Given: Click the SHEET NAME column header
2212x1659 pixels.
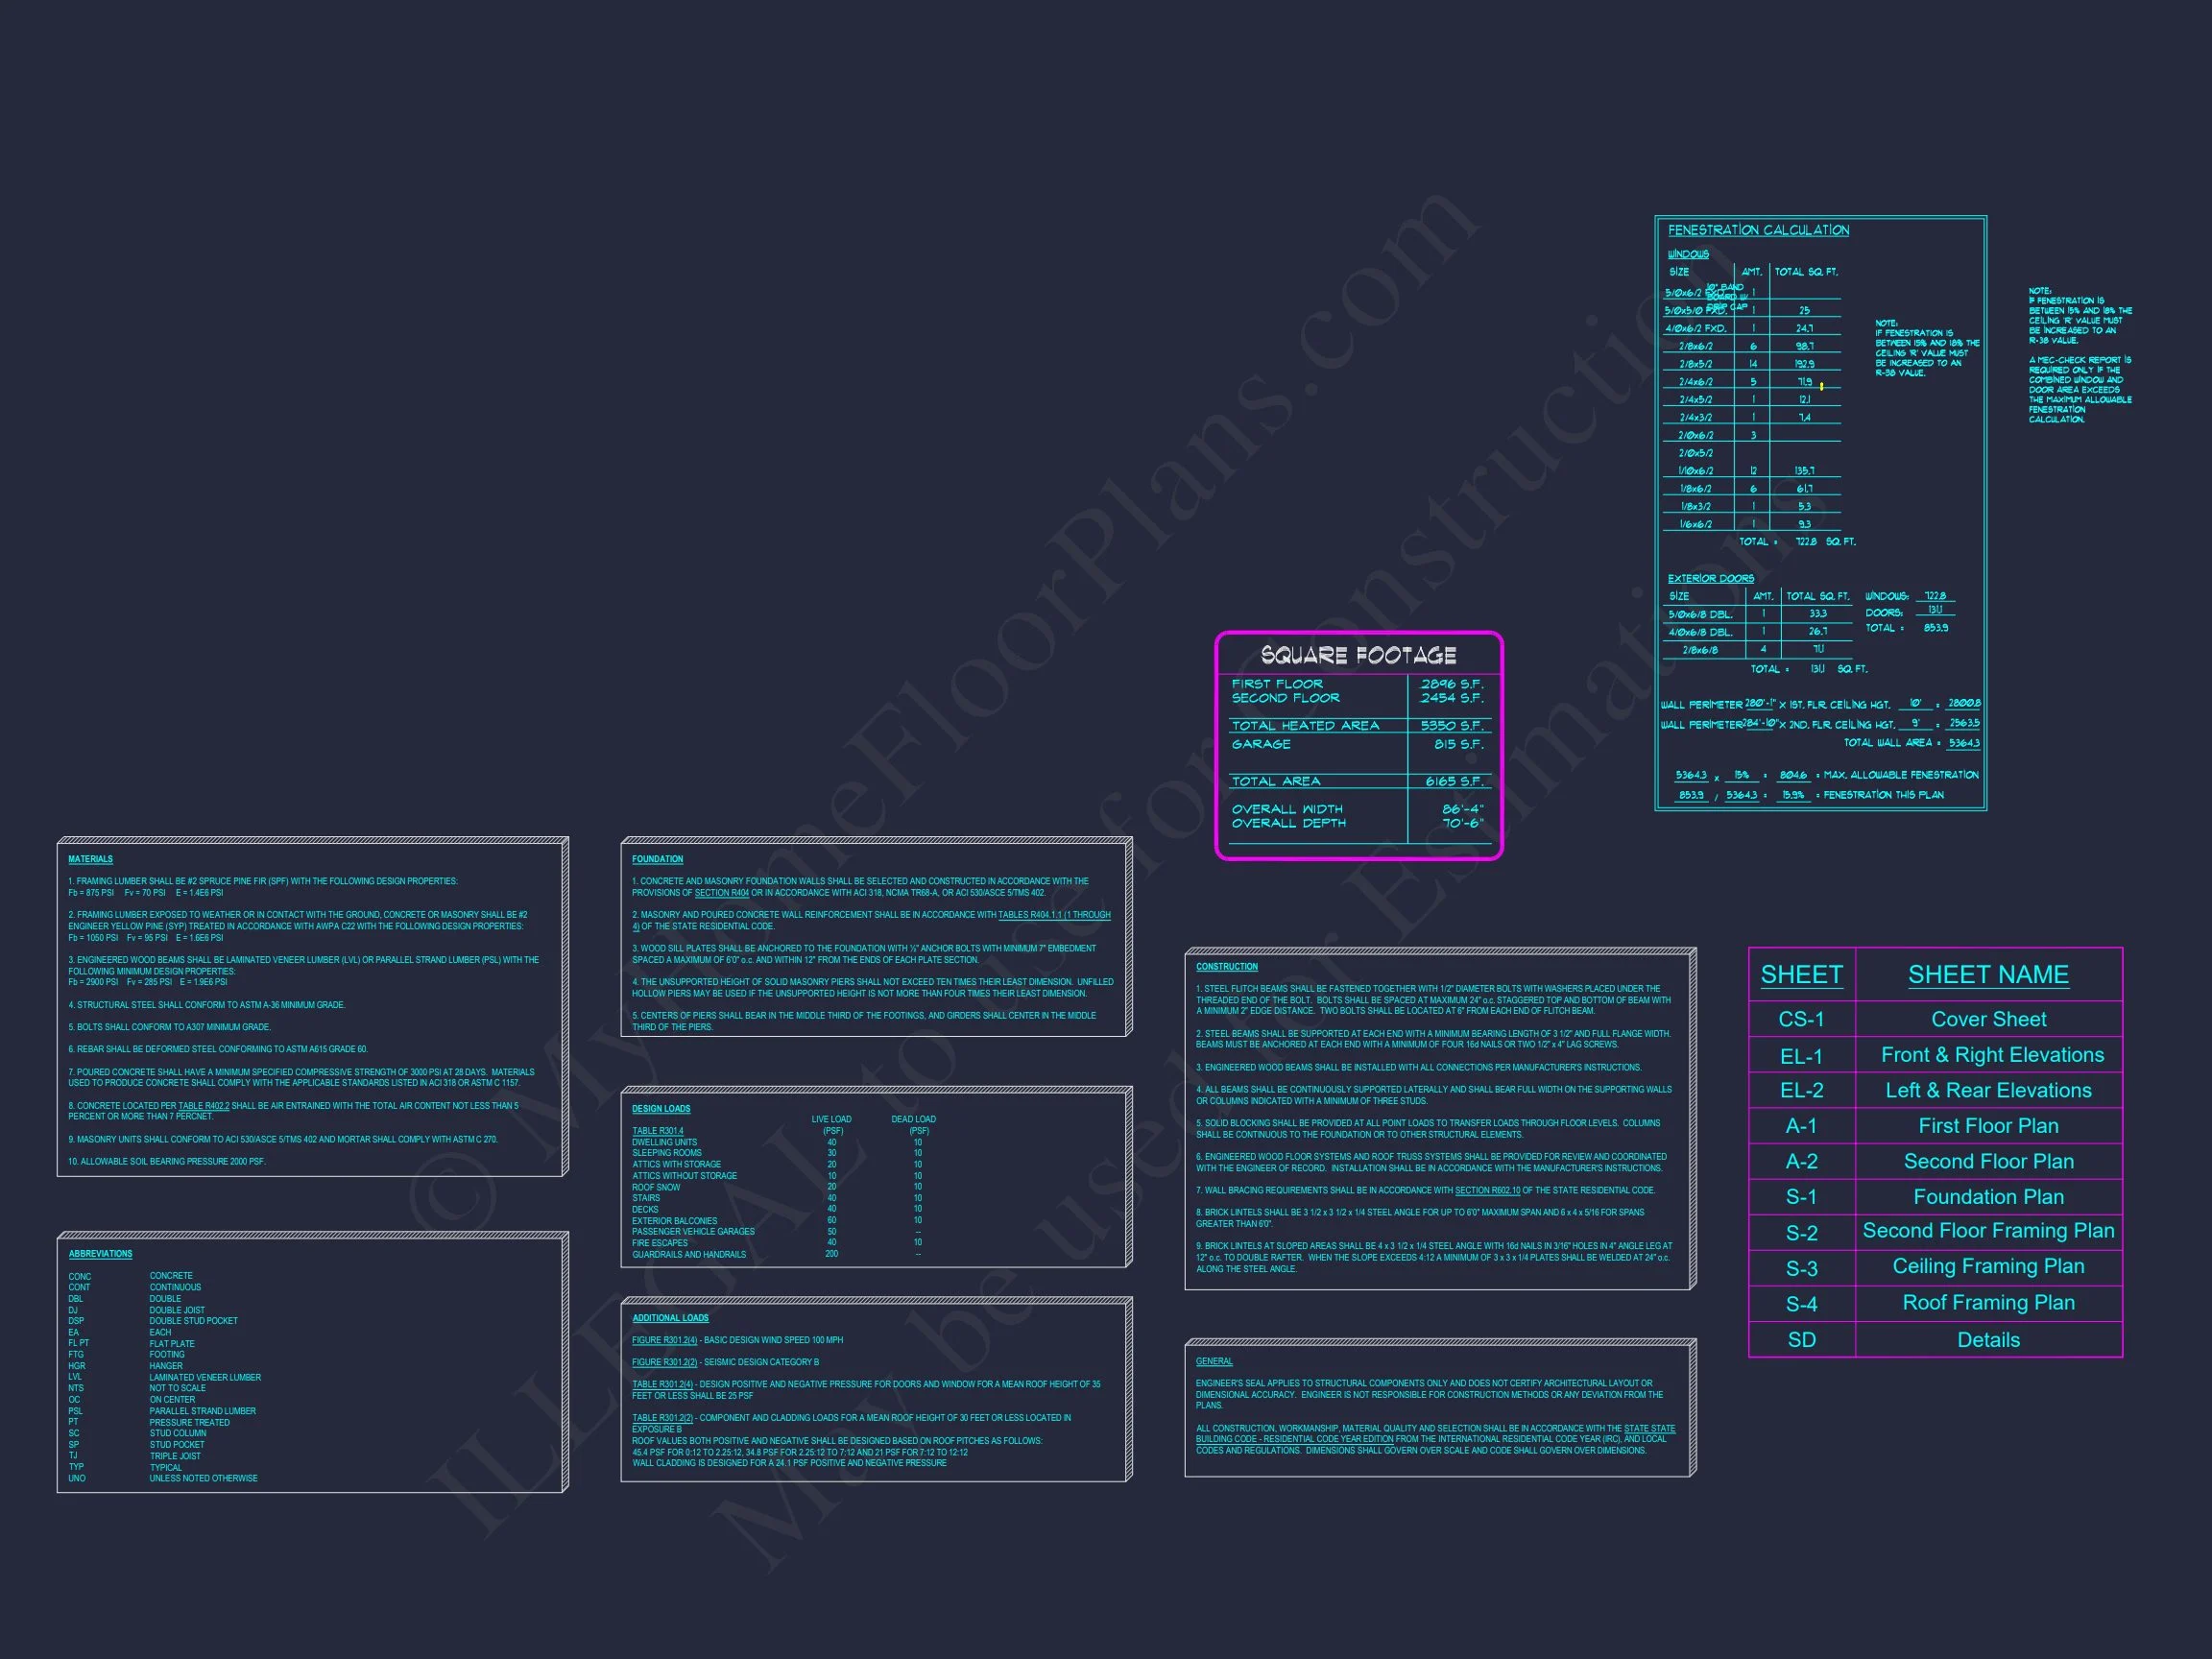Looking at the screenshot, I should point(1988,974).
